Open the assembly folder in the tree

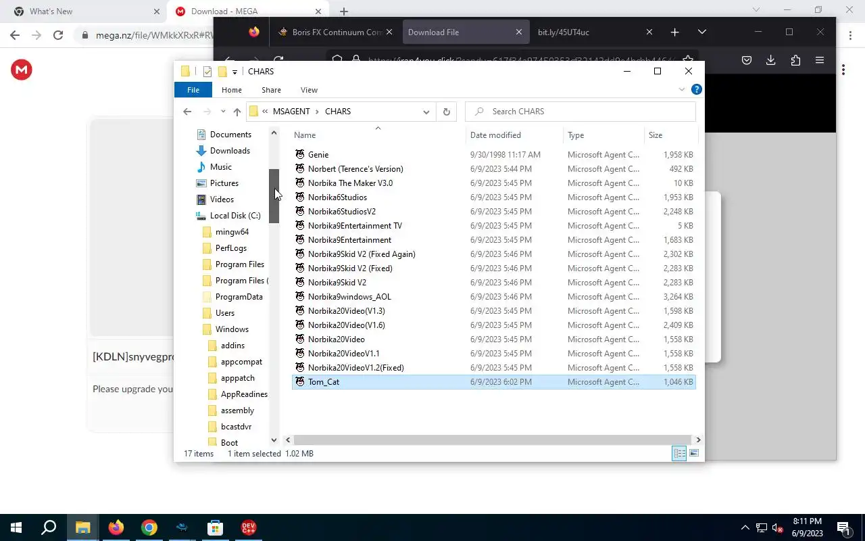point(237,410)
